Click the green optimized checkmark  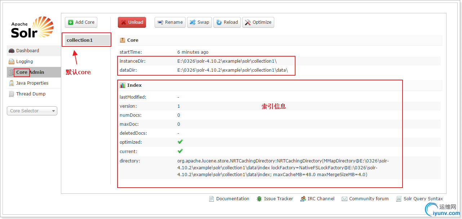[180, 142]
